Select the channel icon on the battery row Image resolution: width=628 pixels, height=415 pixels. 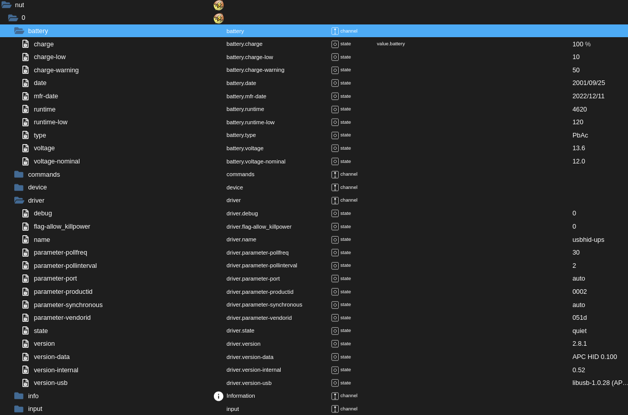click(x=335, y=31)
